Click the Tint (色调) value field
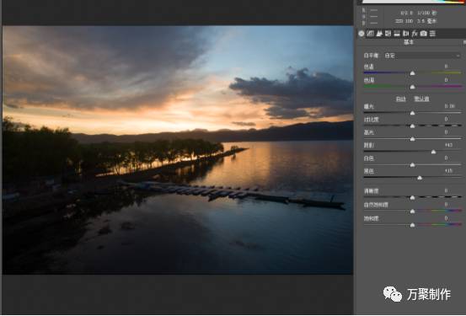The width and height of the screenshot is (466, 316). pos(446,80)
